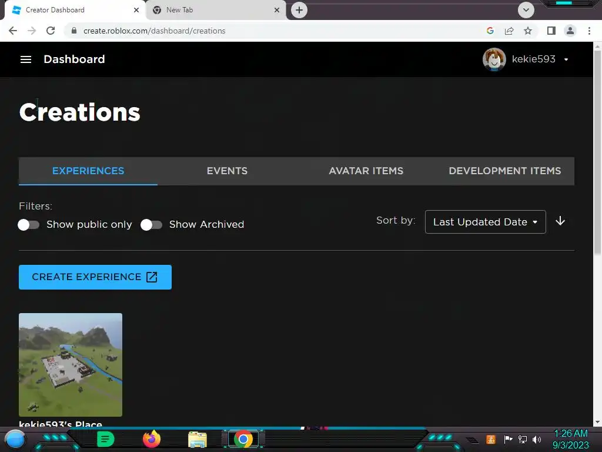
Task: Switch to the Events tab
Action: pos(227,171)
